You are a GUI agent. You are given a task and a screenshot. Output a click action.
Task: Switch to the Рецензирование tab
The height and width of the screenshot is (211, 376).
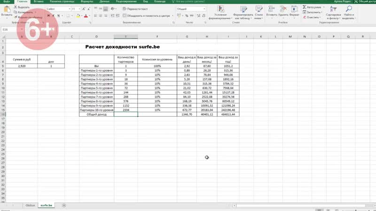(126, 1)
